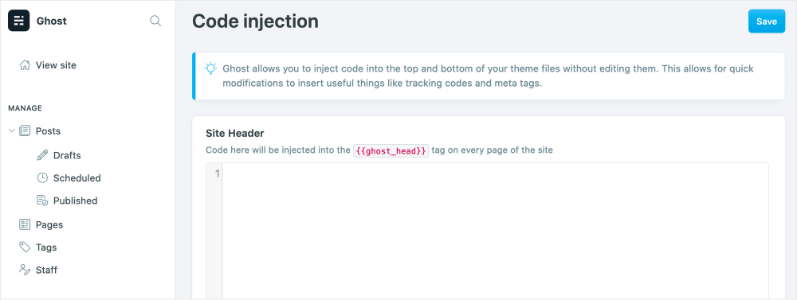Viewport: 797px width, 300px height.
Task: Click the Posts document icon
Action: (x=25, y=131)
